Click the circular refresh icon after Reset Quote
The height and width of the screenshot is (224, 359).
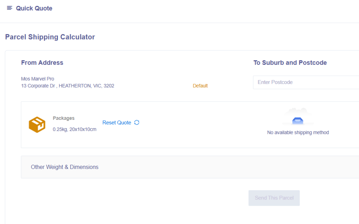[137, 122]
